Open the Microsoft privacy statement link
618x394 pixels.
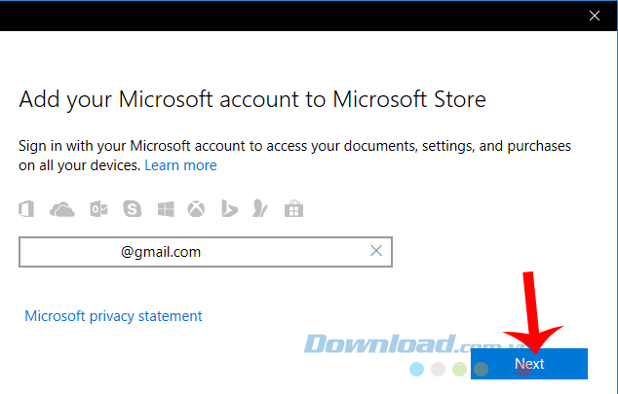[113, 316]
